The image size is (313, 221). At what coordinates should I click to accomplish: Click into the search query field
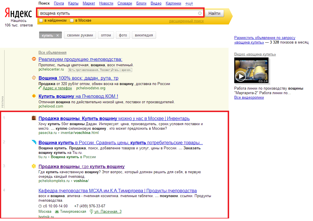(117, 13)
